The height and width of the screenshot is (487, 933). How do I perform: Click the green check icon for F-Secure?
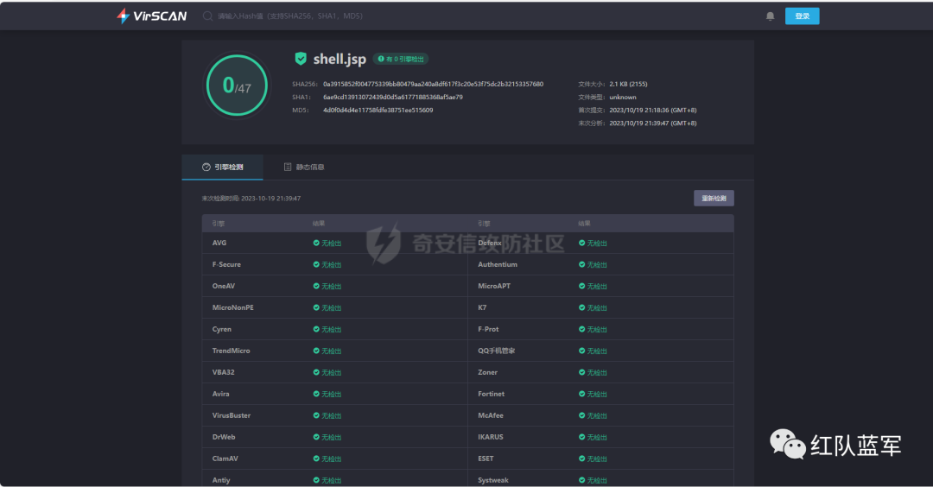316,264
